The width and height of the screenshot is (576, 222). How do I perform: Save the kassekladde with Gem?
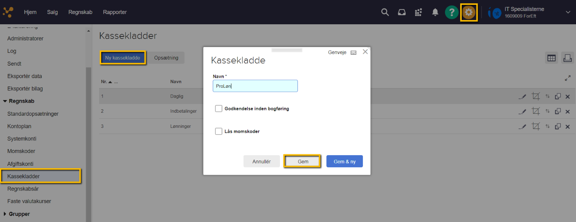pos(302,161)
